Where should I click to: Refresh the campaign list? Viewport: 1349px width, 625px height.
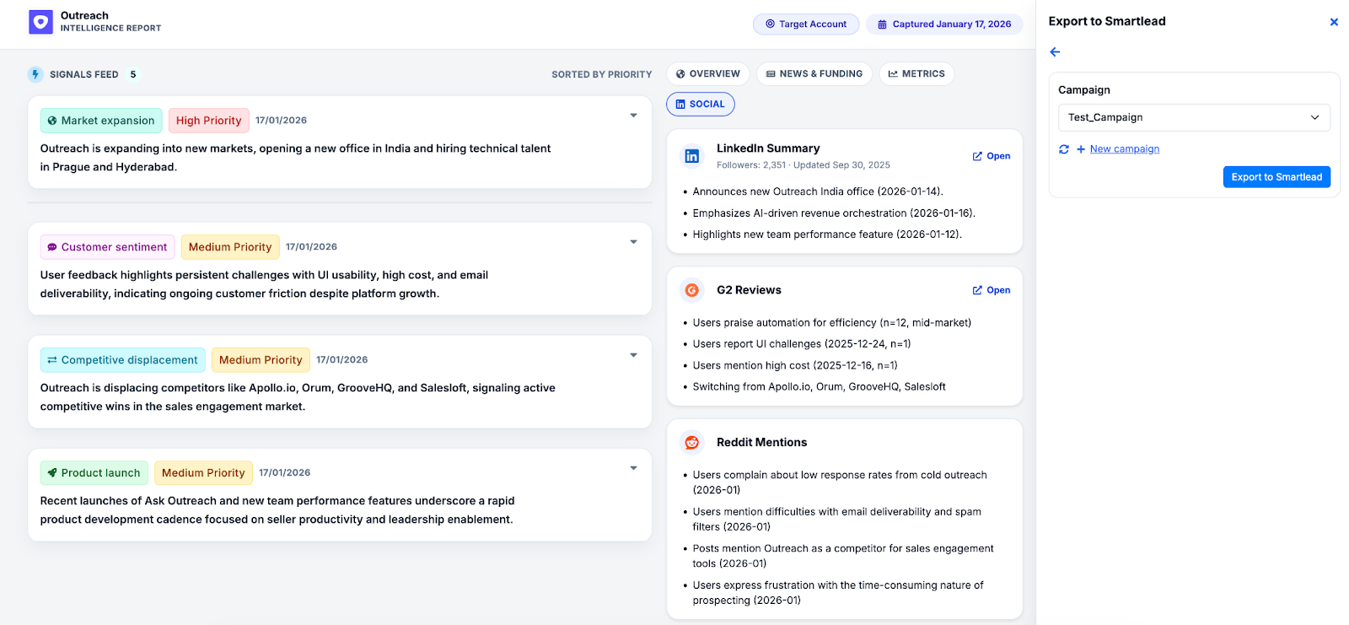1064,149
